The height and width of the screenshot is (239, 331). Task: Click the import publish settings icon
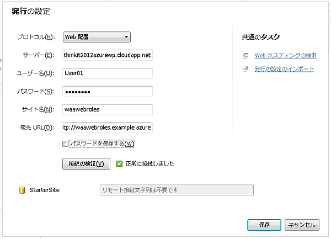(x=245, y=70)
